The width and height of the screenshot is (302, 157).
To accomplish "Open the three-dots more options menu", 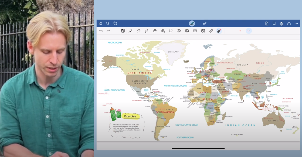I will [x=296, y=23].
